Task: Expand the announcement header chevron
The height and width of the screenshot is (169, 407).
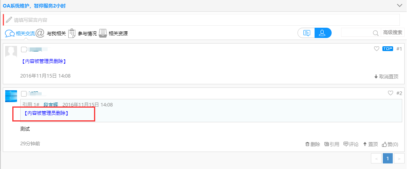Action: (x=399, y=5)
